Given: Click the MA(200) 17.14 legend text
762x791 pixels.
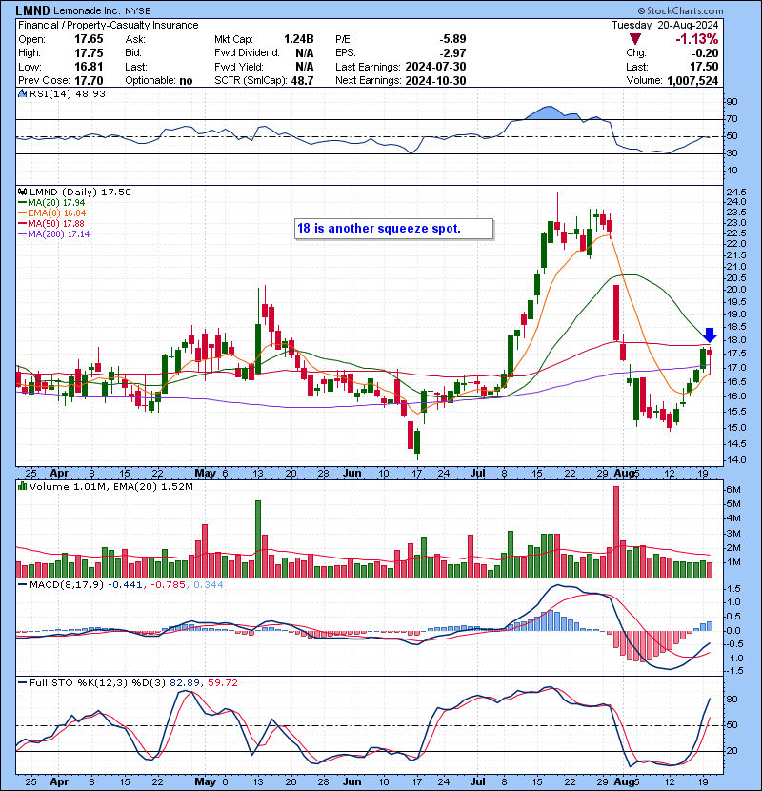Looking at the screenshot, I should click(x=58, y=234).
